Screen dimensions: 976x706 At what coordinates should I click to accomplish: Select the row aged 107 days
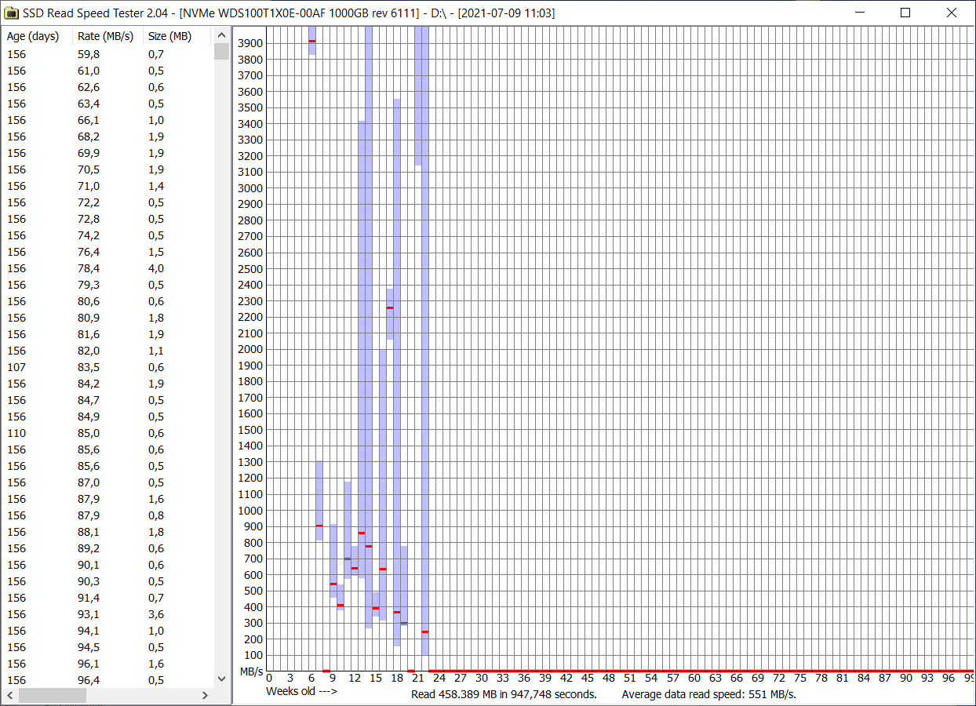click(x=107, y=367)
